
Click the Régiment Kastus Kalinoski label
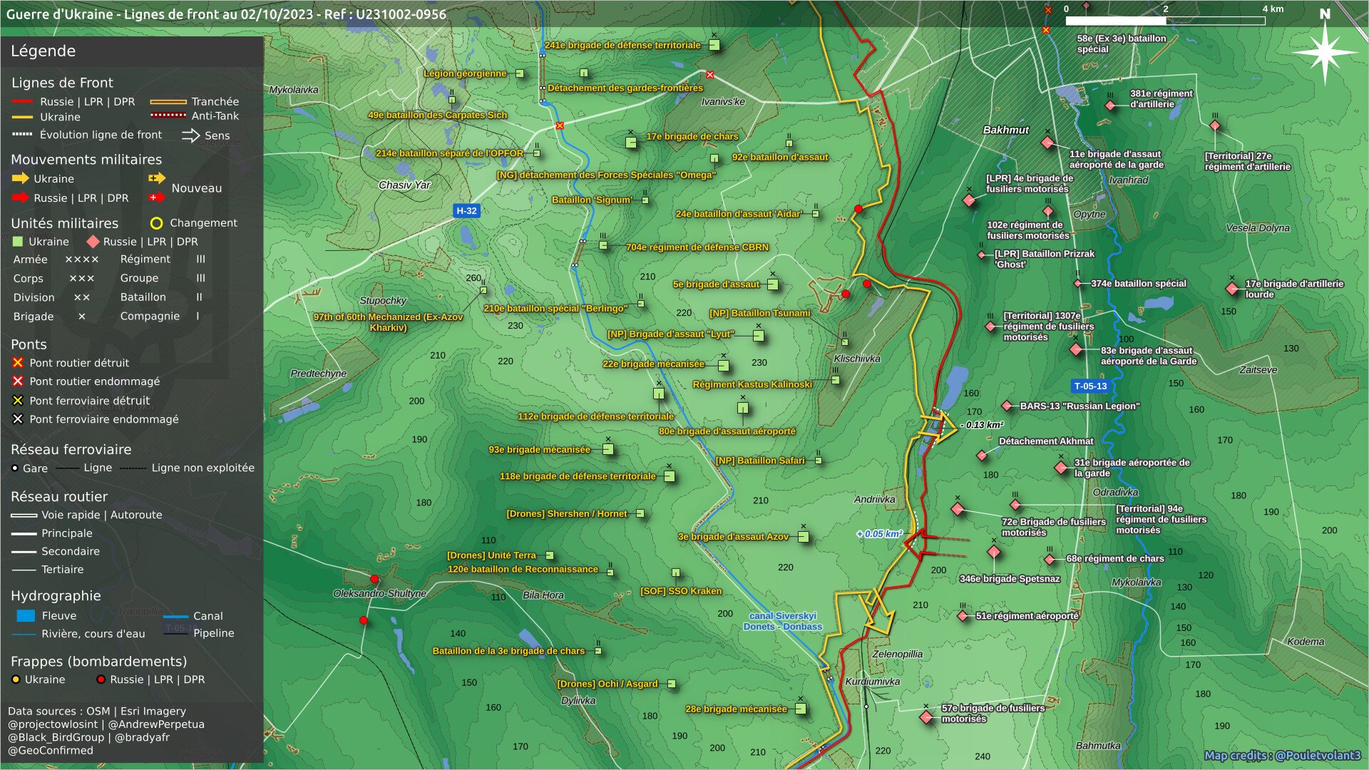(752, 384)
